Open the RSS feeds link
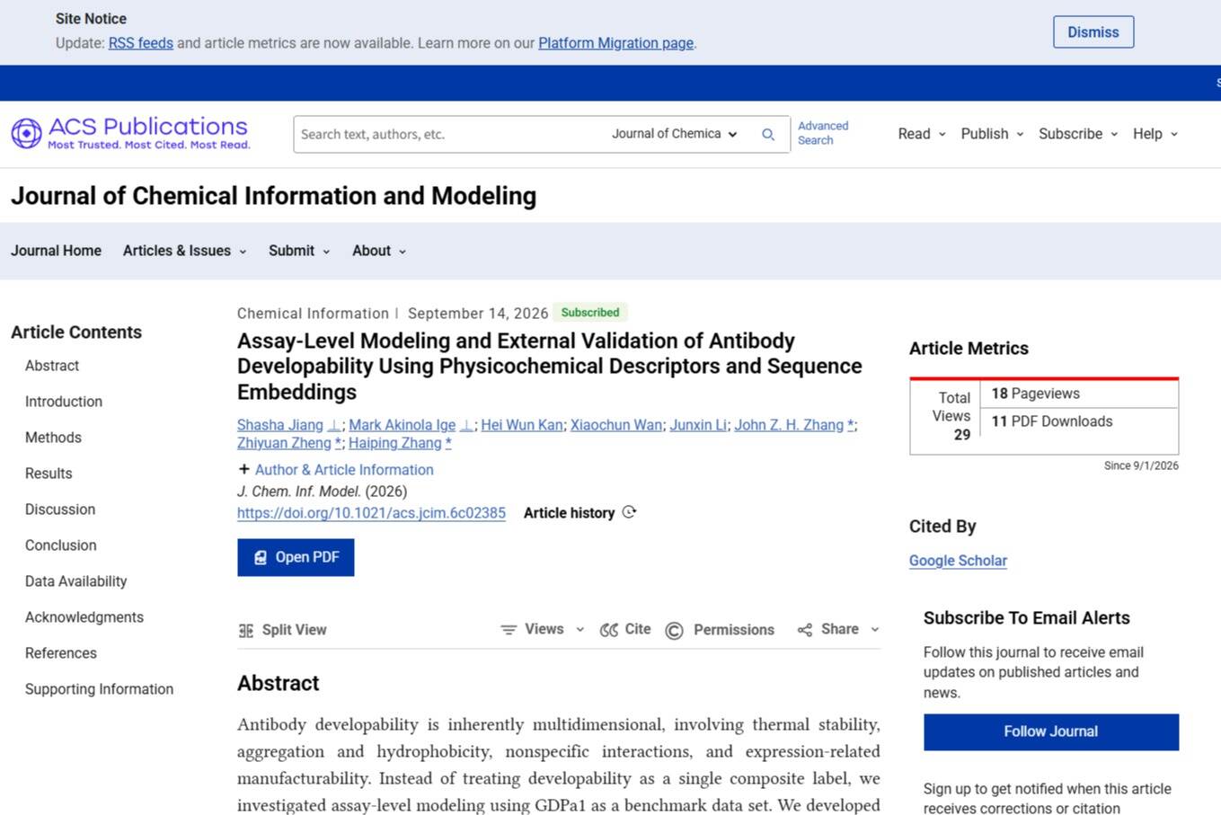Screen dimensions: 1221x815 (140, 43)
